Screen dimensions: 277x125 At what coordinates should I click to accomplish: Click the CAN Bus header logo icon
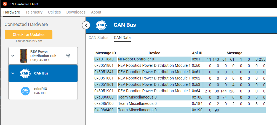(x=101, y=25)
